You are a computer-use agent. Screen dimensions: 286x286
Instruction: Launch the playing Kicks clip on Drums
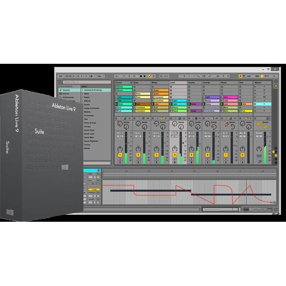point(116,104)
